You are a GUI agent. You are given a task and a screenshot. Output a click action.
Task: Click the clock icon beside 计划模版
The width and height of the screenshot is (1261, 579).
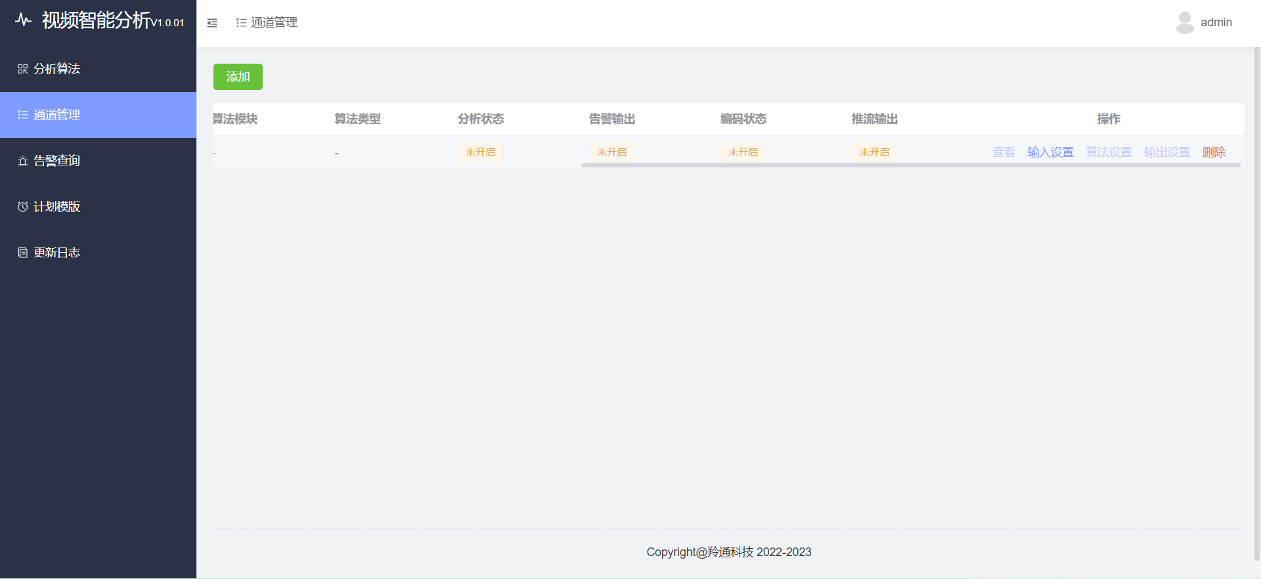22,207
